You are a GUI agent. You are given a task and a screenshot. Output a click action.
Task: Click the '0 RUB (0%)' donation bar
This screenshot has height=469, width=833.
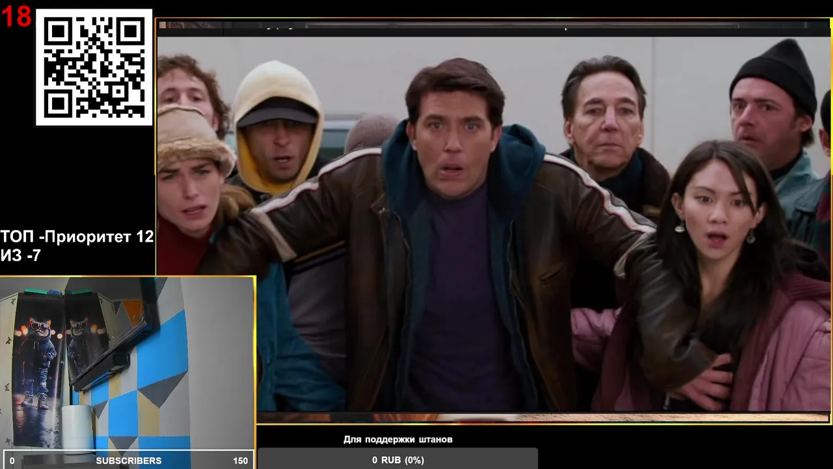coord(398,459)
